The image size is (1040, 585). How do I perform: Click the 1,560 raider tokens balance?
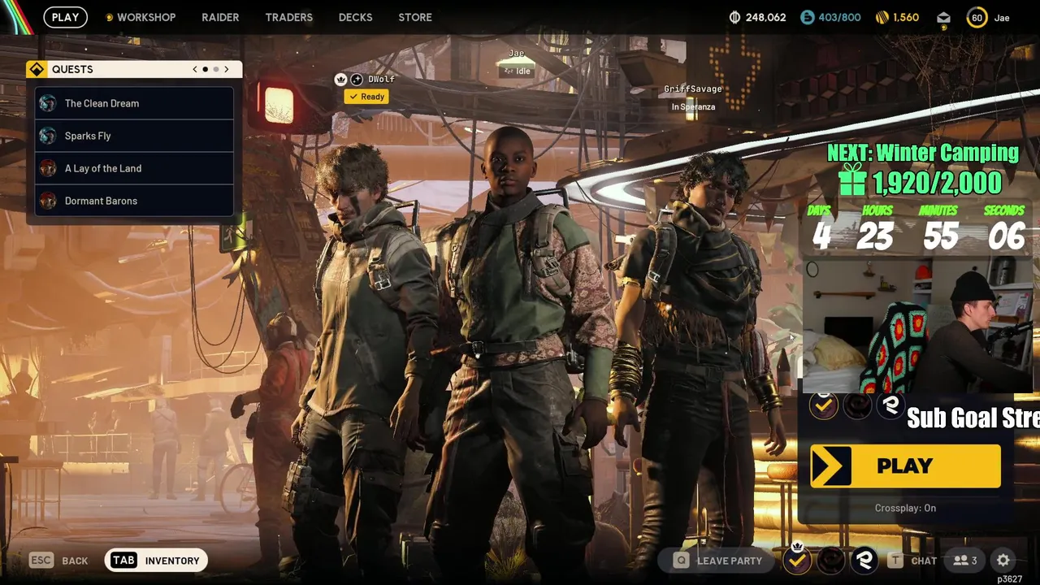click(906, 17)
